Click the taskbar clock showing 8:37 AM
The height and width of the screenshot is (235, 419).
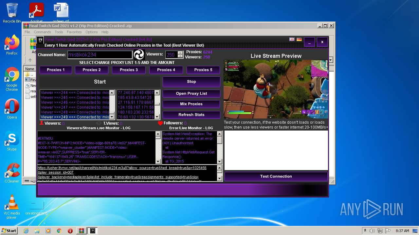[x=402, y=231]
